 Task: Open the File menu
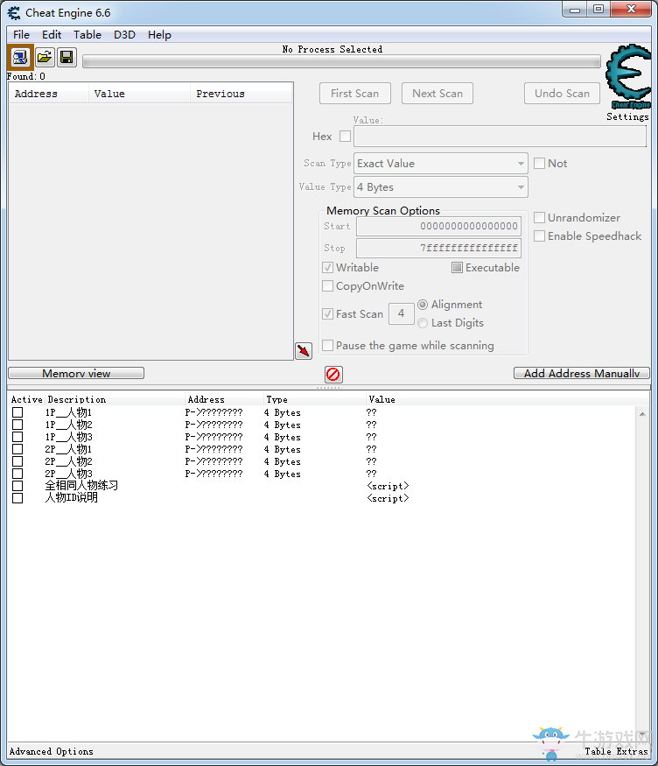(x=22, y=35)
